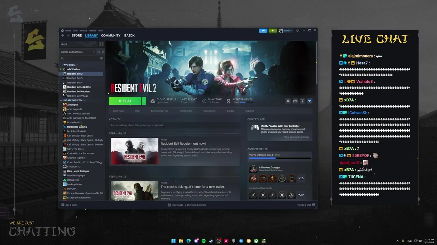
Task: Open Spotify from the Windows taskbar
Action: (x=203, y=241)
